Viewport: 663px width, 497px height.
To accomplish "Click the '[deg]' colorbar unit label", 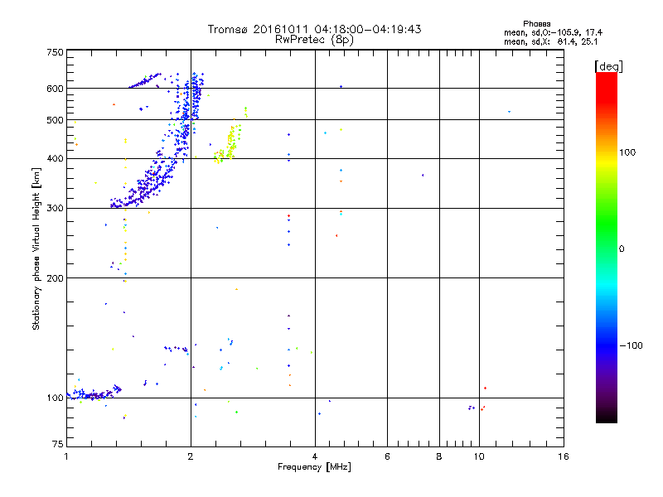I will (x=608, y=66).
